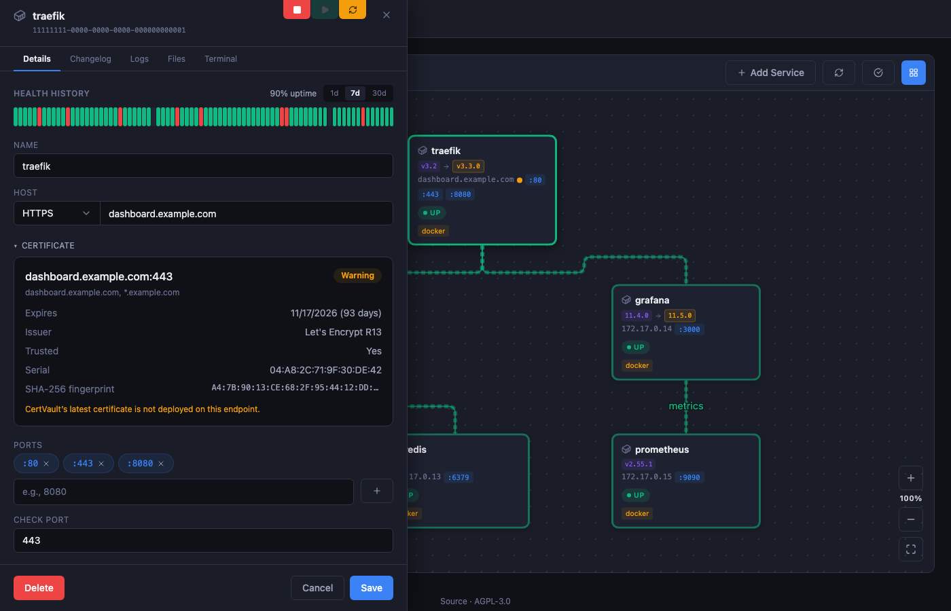Toggle the blue grid layout button

coord(914,73)
